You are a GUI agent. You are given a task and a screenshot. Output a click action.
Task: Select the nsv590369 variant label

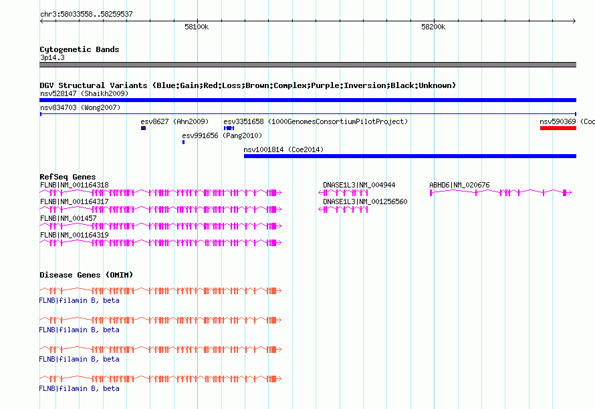(567, 121)
